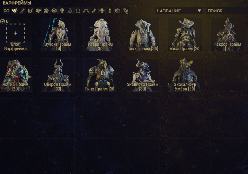Select the infinity 'all items' filter icon
Image resolution: width=248 pixels, height=174 pixels.
coord(7,11)
